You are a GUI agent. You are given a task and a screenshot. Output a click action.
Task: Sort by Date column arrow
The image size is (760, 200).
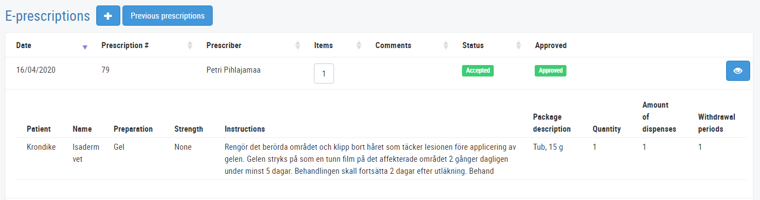85,47
